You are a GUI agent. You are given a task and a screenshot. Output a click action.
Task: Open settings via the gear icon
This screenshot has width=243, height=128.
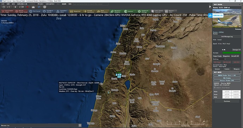(x=45, y=7)
